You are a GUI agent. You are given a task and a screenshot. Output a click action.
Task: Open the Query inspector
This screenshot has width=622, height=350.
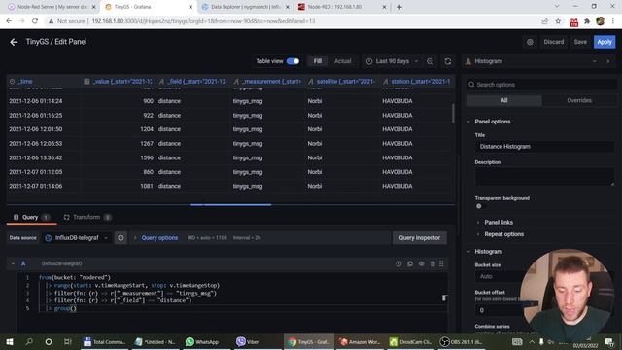419,237
